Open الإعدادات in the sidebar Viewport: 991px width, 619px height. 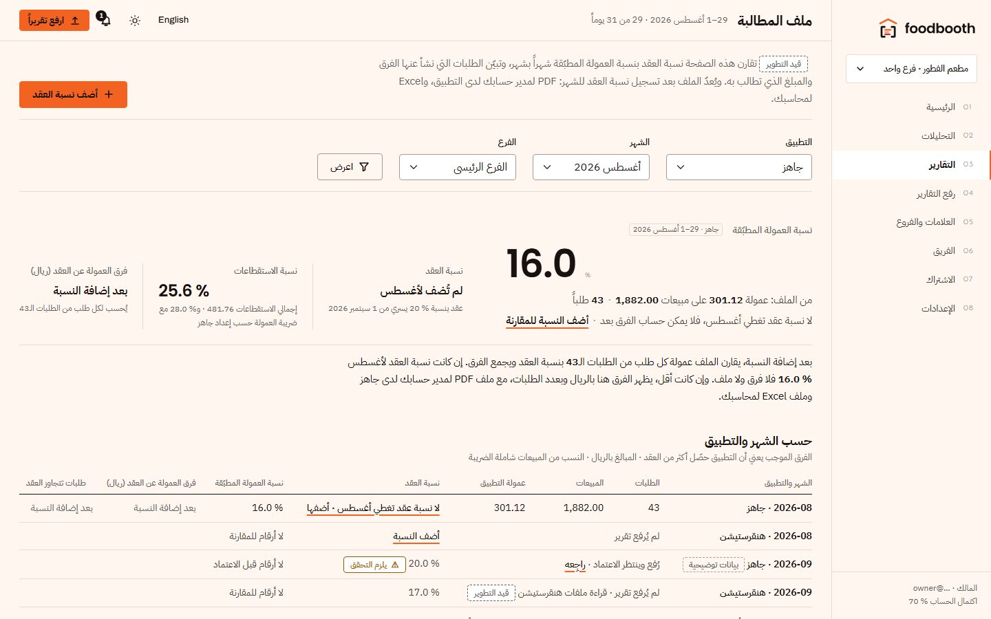point(911,309)
